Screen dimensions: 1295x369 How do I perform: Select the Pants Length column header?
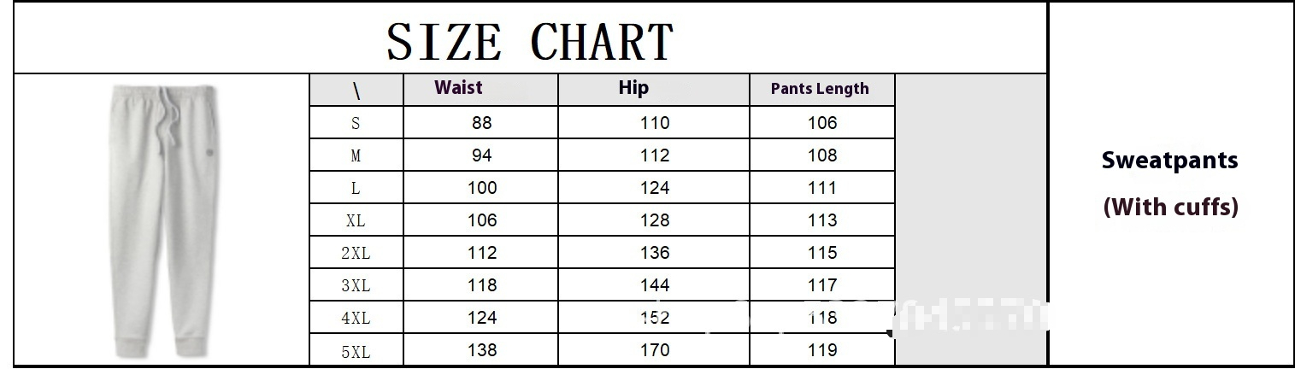pyautogui.click(x=820, y=89)
